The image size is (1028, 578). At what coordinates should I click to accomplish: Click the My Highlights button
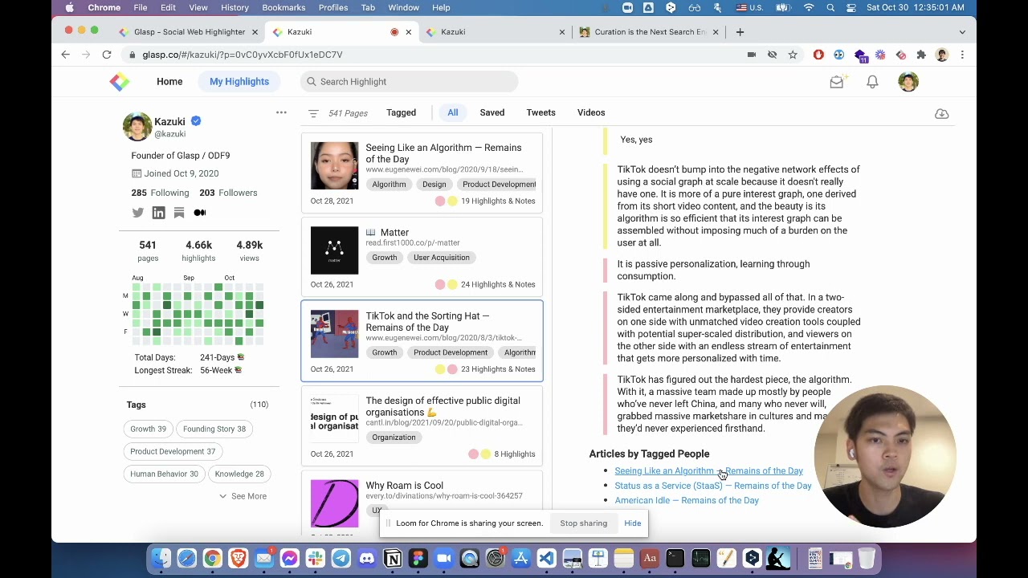[x=239, y=81]
